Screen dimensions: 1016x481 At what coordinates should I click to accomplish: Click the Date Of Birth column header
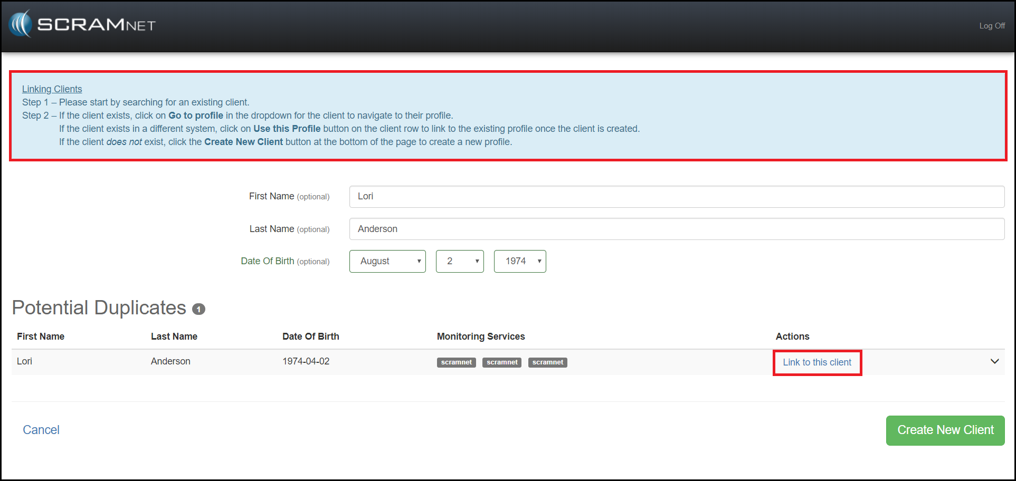(310, 336)
